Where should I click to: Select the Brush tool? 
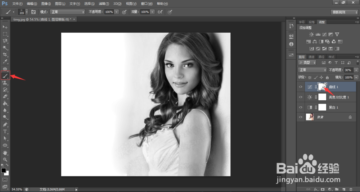pos(5,76)
